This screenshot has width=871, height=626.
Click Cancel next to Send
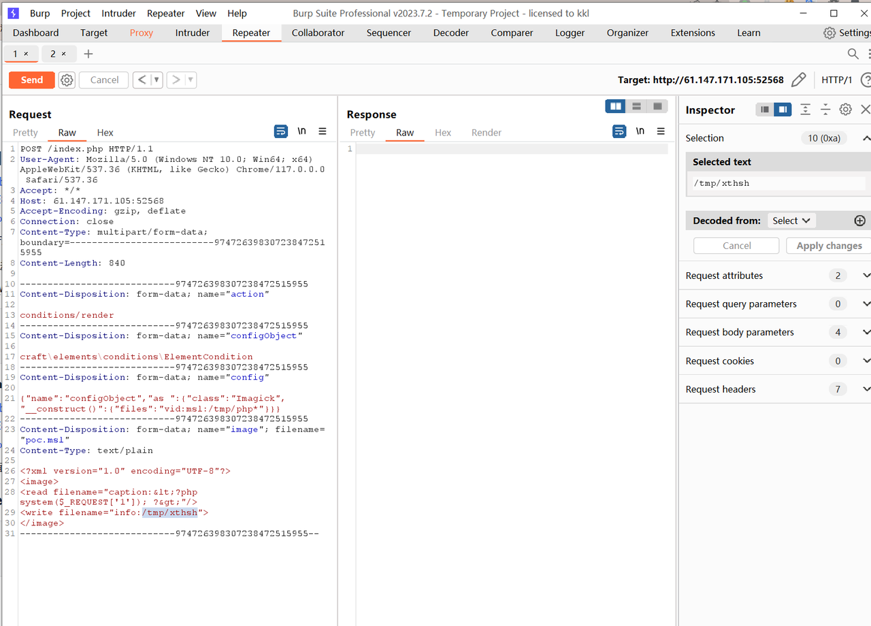click(104, 80)
